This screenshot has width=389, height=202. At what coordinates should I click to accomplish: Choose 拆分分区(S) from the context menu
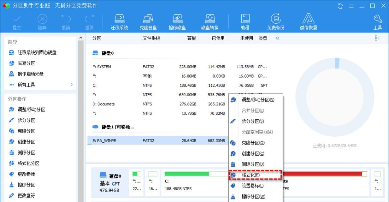[256, 121]
